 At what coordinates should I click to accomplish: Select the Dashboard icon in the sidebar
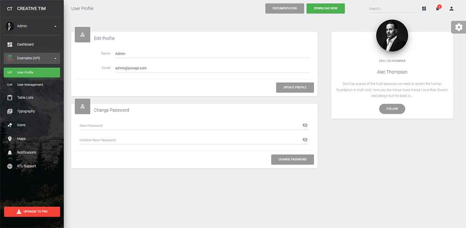coord(9,44)
